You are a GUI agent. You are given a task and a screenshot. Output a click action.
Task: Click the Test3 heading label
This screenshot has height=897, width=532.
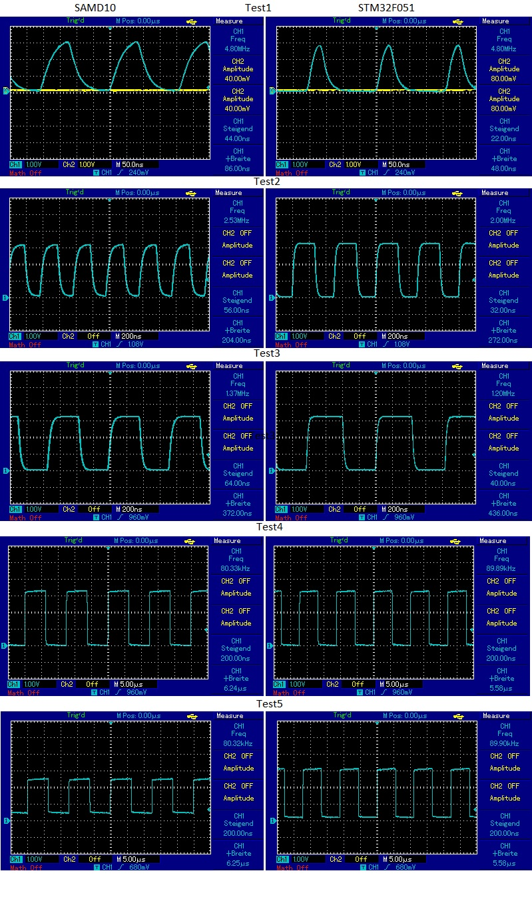268,353
